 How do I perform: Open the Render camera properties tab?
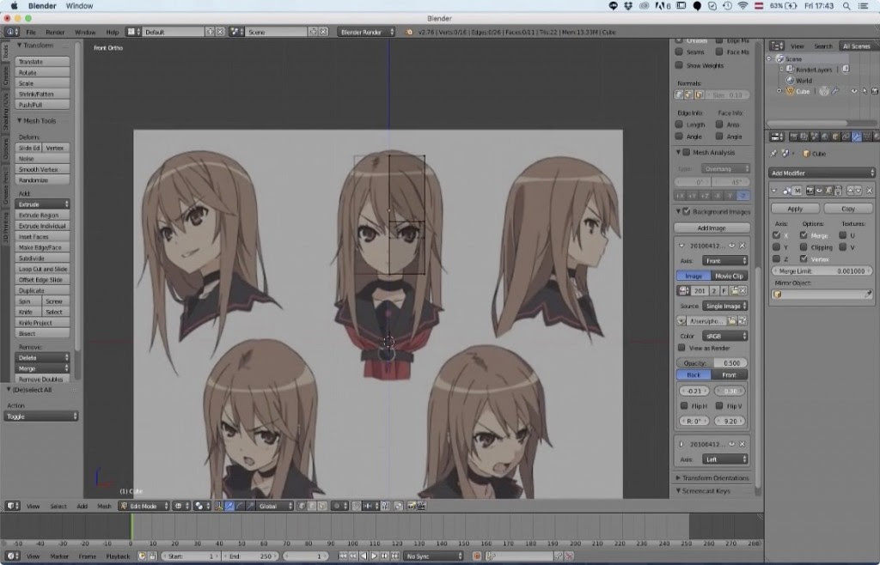[793, 137]
